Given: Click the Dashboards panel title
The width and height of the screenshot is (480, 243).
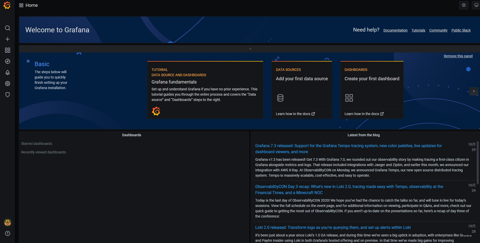Looking at the screenshot, I should pyautogui.click(x=132, y=135).
